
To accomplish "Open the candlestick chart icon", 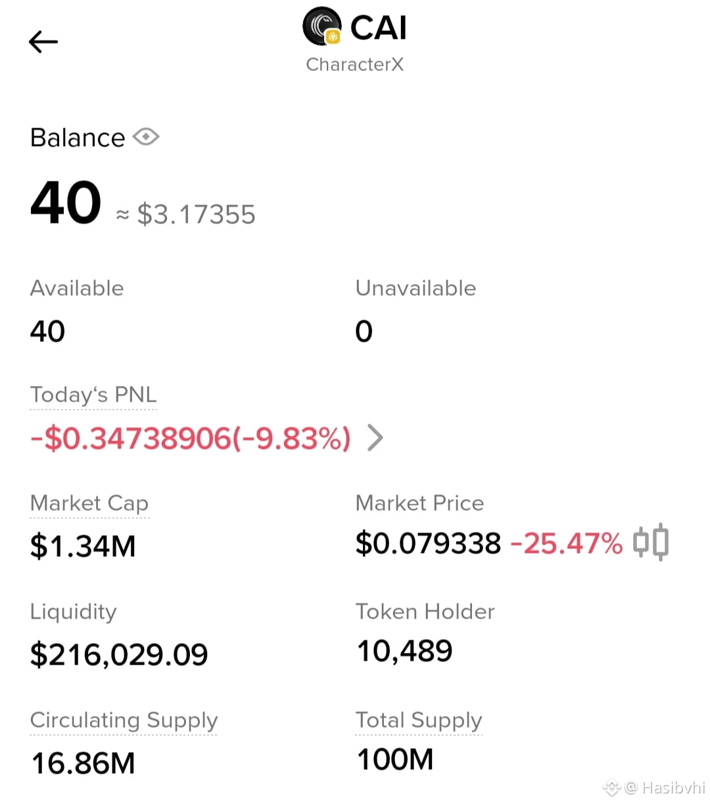I will pos(651,543).
